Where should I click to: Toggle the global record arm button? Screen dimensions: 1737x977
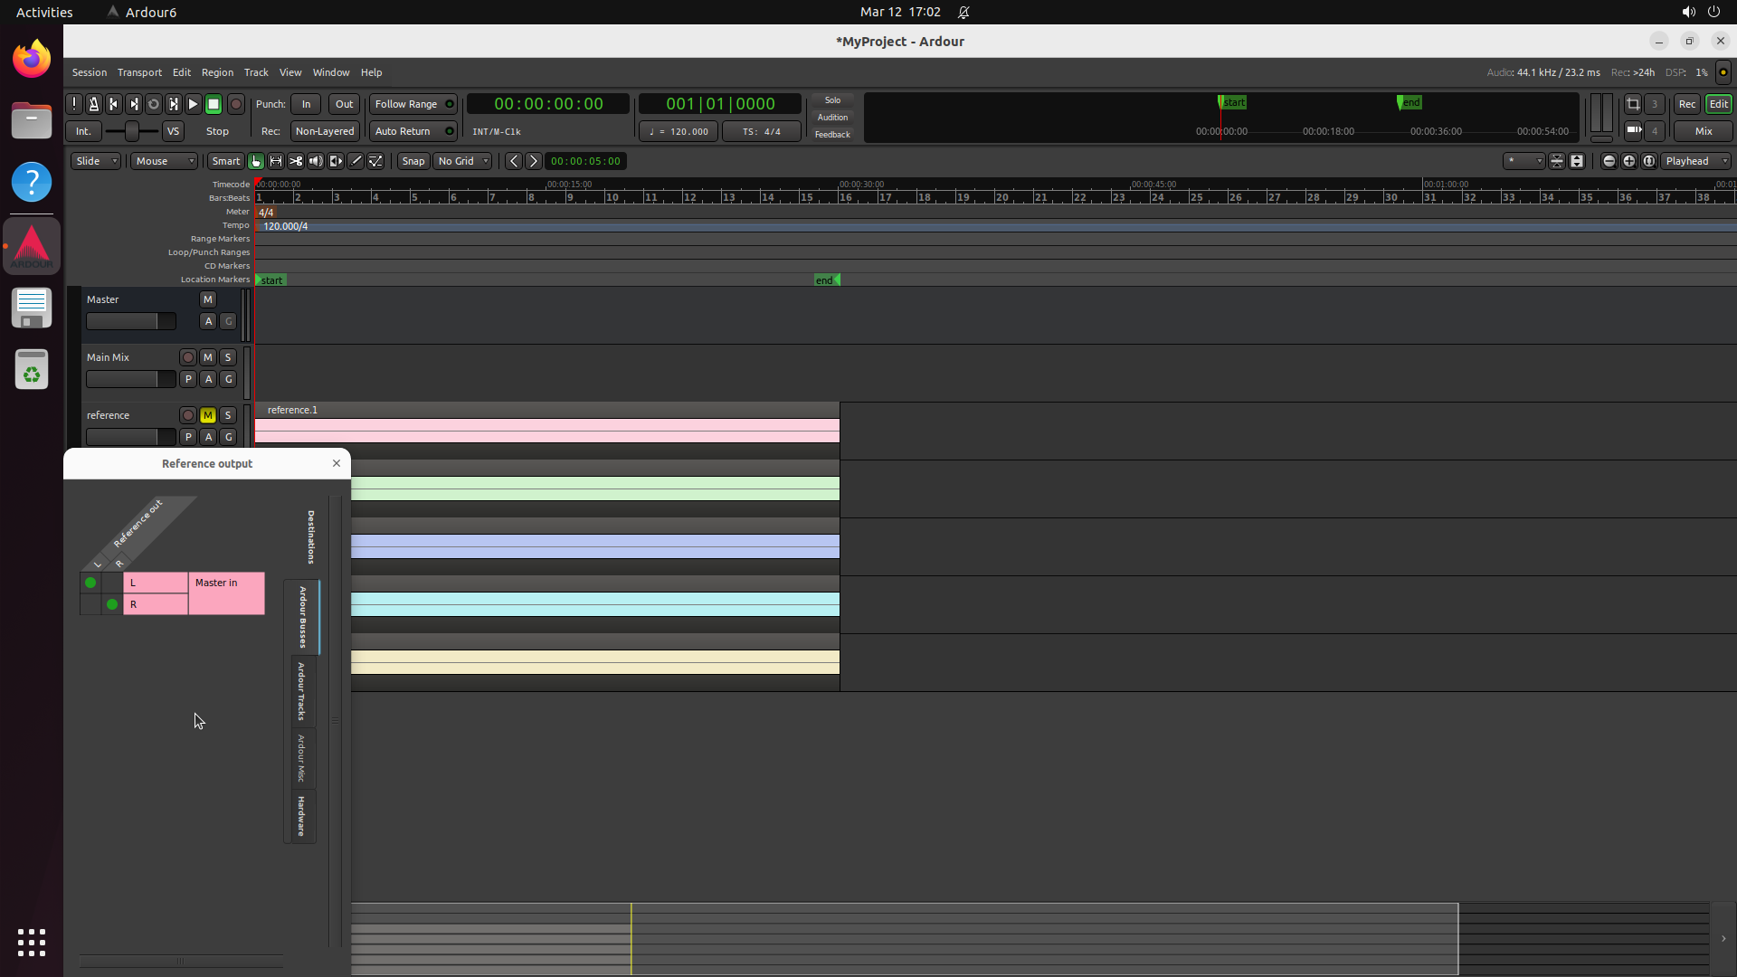[x=236, y=104]
